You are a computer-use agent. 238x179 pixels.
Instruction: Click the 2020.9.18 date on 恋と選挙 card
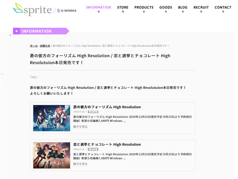(79, 149)
